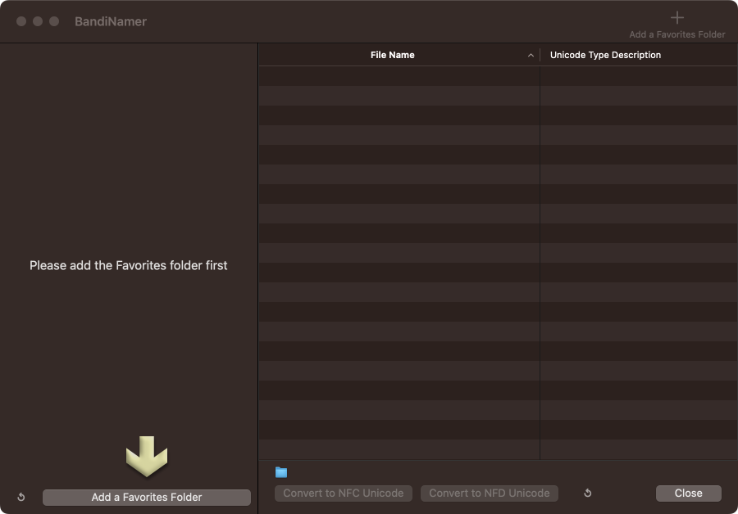The image size is (738, 514).
Task: Click the BandiNamer window title
Action: (x=111, y=21)
